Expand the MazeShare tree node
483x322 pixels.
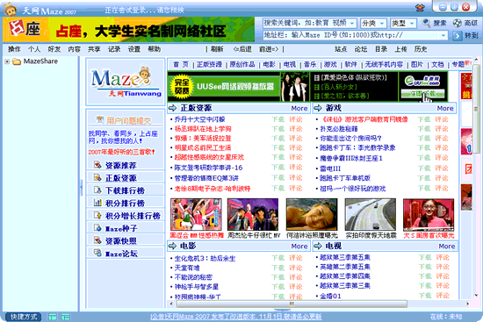[x=7, y=61]
